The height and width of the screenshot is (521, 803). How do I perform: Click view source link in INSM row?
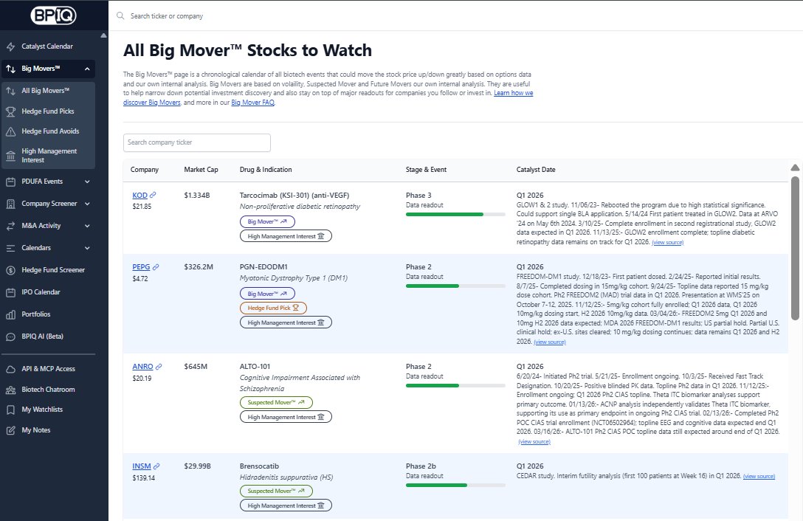pos(759,476)
